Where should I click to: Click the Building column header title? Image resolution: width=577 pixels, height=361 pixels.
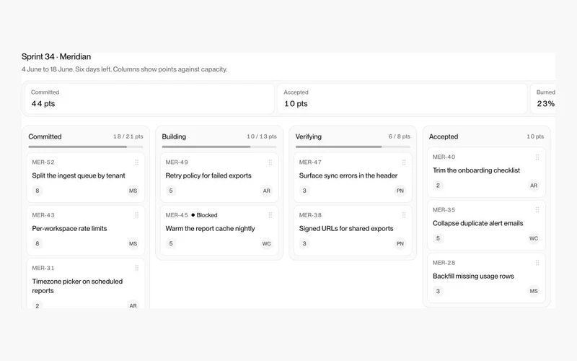click(174, 136)
